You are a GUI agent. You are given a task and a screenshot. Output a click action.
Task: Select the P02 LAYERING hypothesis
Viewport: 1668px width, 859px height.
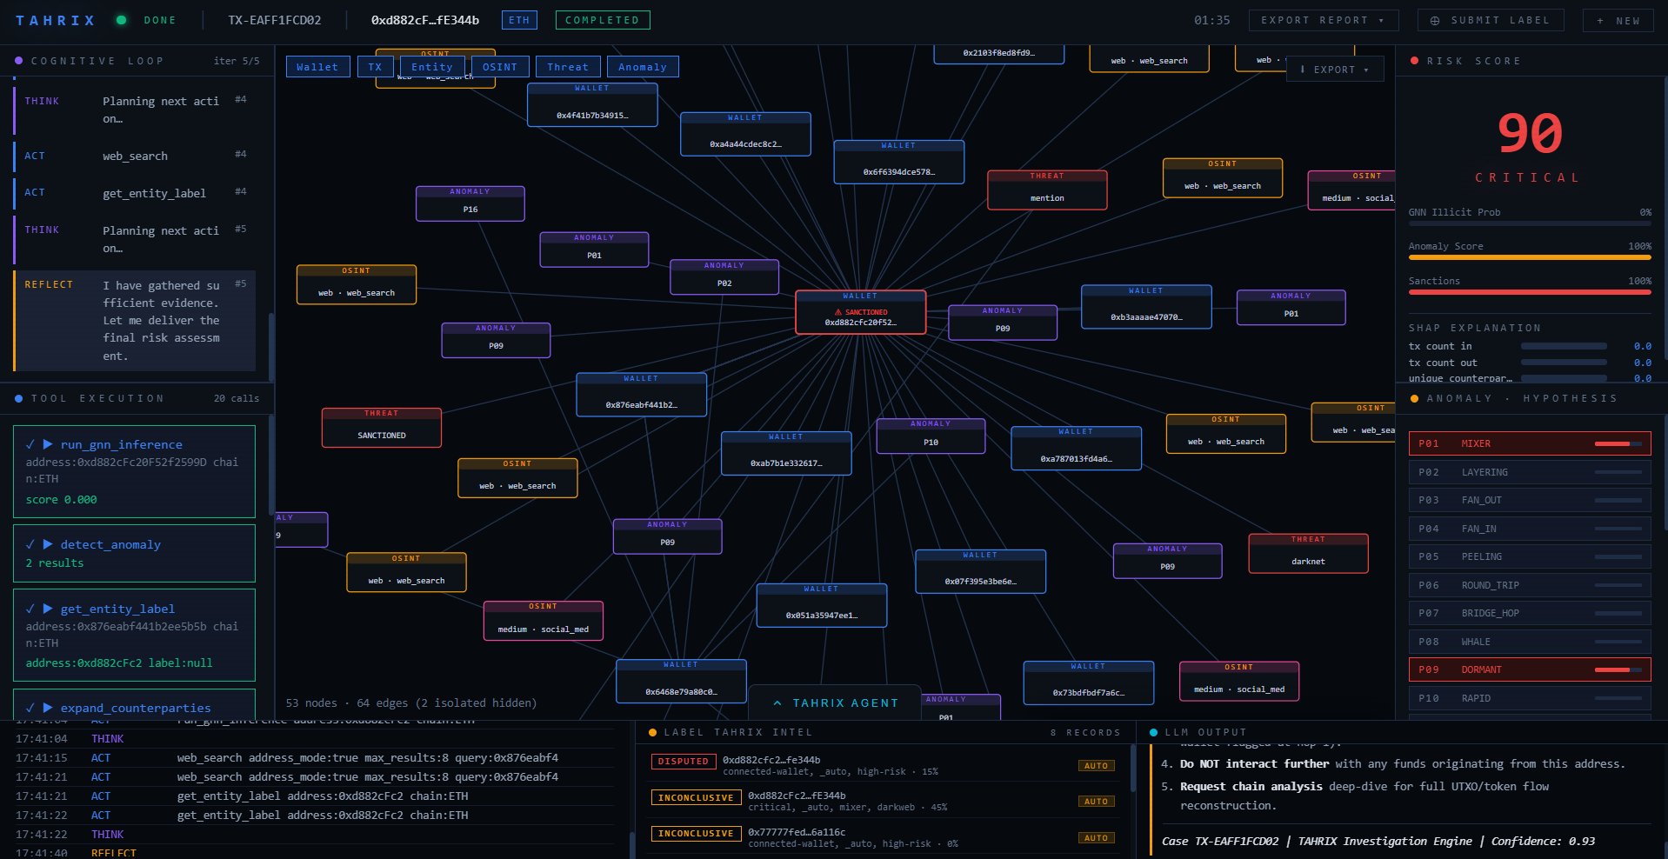coord(1530,472)
